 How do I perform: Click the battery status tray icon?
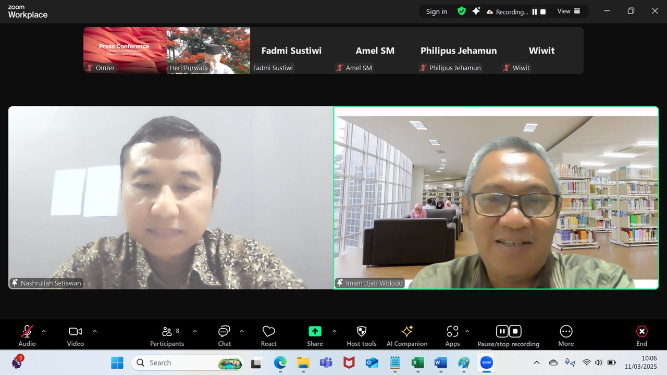(611, 362)
